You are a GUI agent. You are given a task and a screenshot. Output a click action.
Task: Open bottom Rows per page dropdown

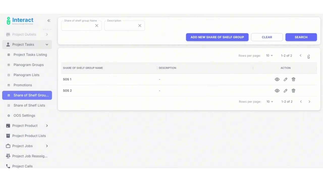[x=270, y=102]
